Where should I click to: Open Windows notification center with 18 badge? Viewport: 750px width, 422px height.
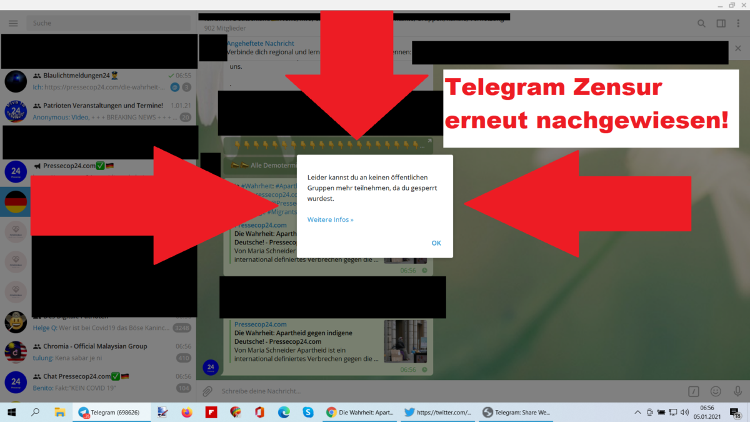coord(736,413)
